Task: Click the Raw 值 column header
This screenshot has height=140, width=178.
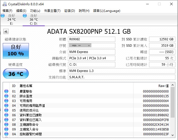Action: coord(164,86)
